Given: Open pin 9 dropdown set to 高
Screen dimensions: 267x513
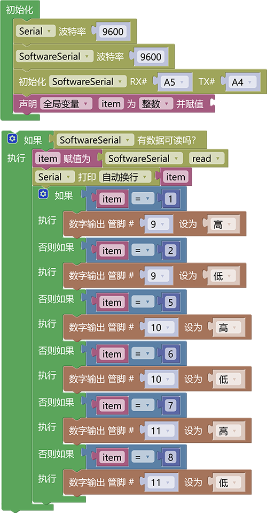Looking at the screenshot, I should pyautogui.click(x=158, y=224).
